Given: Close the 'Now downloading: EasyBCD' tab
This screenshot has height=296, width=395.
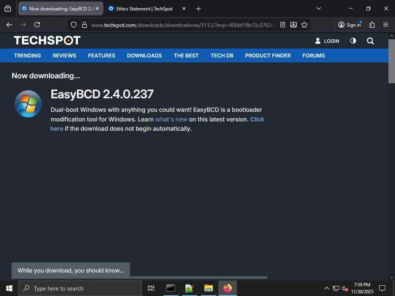Looking at the screenshot, I should click(x=97, y=8).
